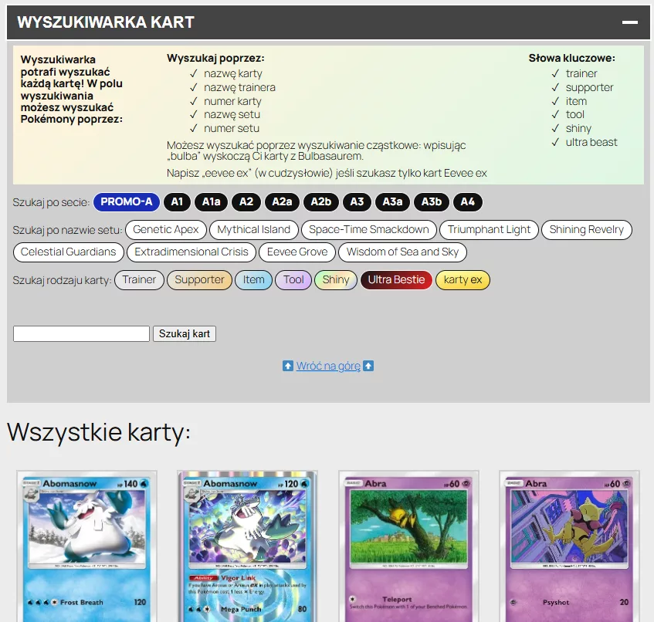654x622 pixels.
Task: Follow the Wróć na górę link
Action: (328, 367)
